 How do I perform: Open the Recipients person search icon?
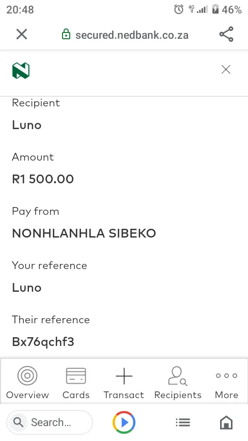pyautogui.click(x=178, y=376)
